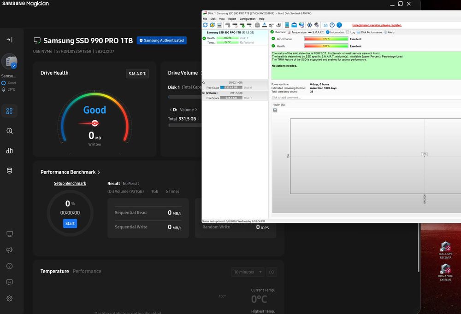461x314 pixels.
Task: Open the question mark help icon in Magician sidebar
Action: pyautogui.click(x=9, y=266)
